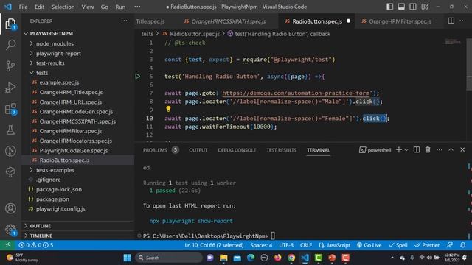Create a new terminal with plus icon
This screenshot has width=472, height=265.
pos(399,149)
